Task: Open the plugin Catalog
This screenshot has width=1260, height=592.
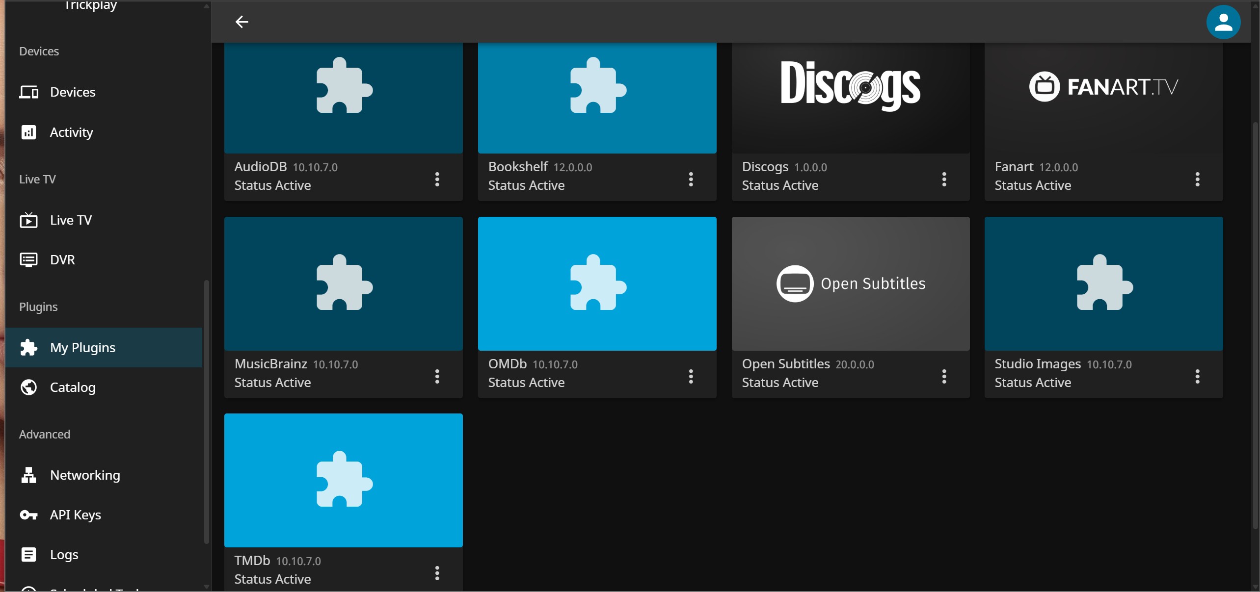Action: tap(73, 387)
